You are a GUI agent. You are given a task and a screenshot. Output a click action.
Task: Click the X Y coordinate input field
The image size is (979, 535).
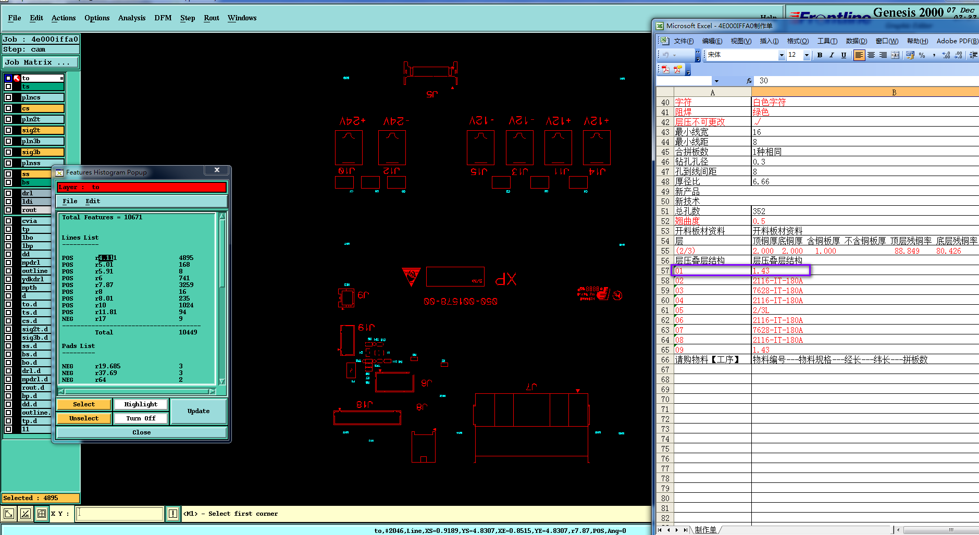point(119,514)
